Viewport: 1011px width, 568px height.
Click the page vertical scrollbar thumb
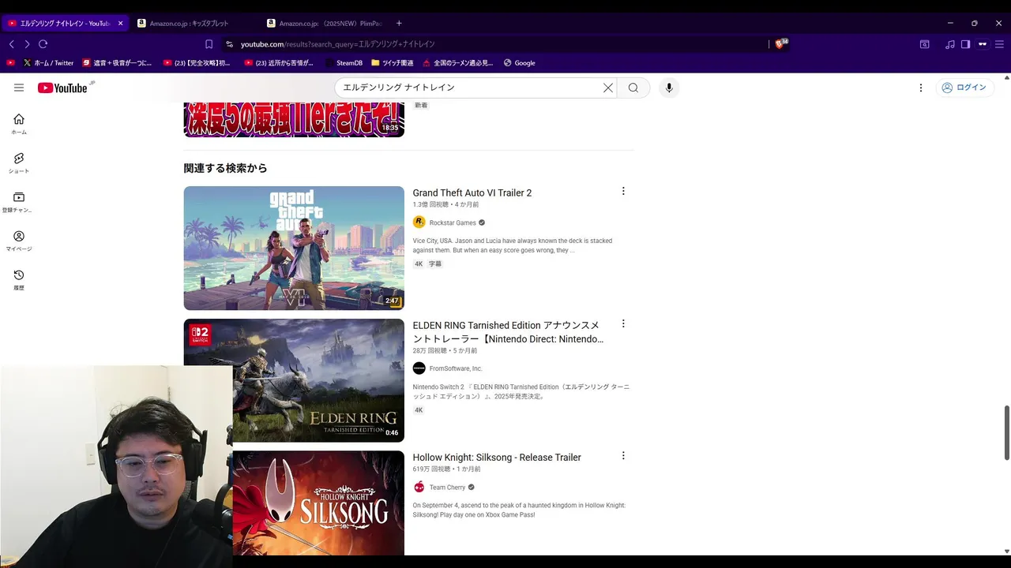pos(1006,432)
